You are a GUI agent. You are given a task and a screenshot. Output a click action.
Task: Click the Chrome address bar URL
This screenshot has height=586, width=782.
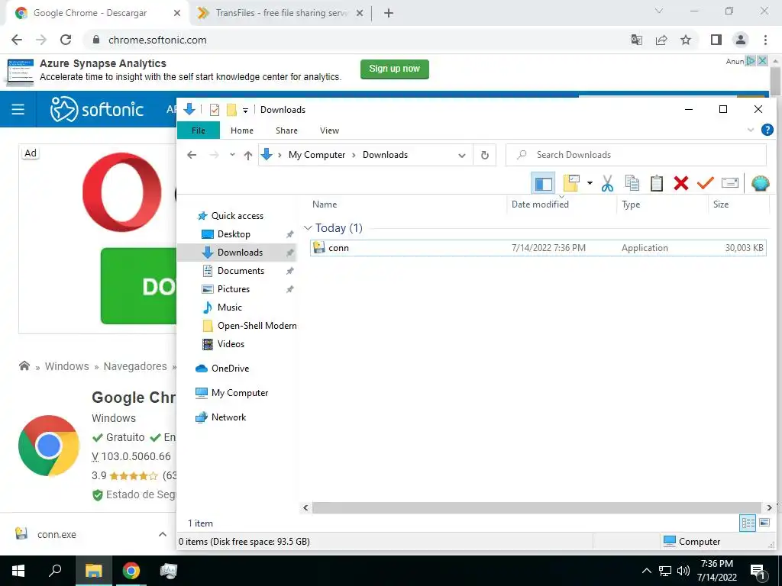coord(157,40)
